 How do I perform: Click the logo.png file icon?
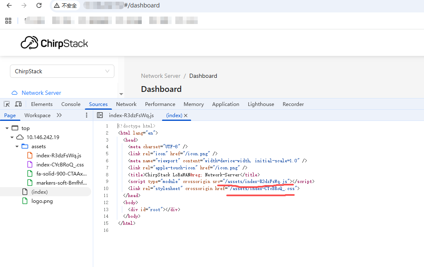25,201
